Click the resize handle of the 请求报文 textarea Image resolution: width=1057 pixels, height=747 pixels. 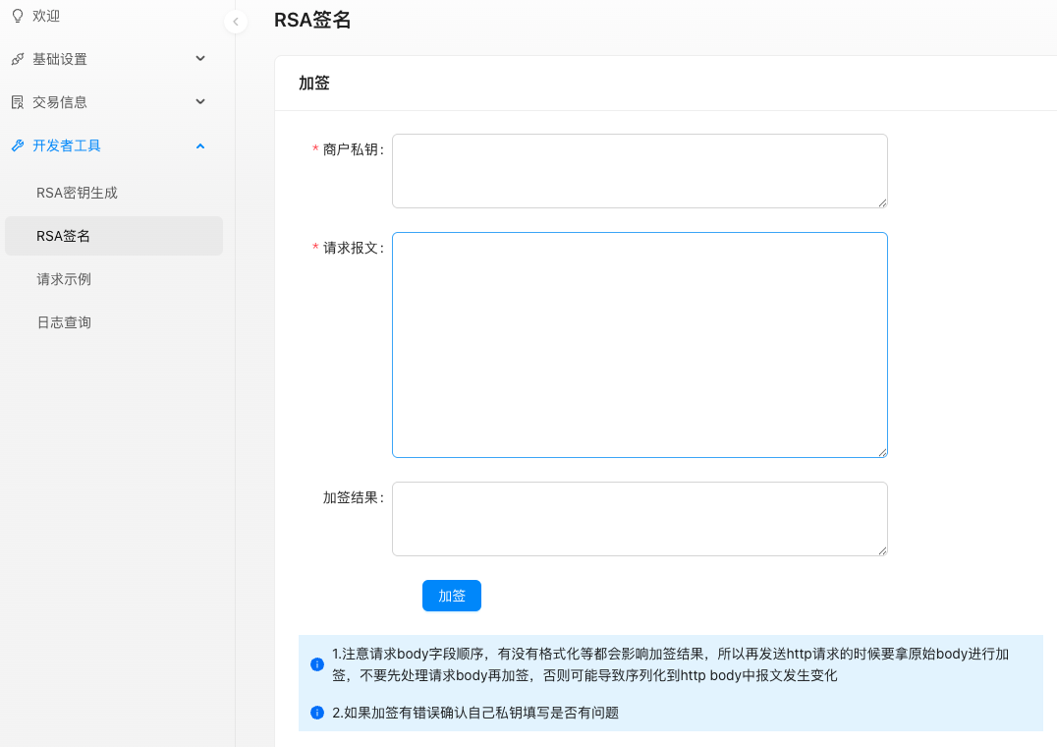point(882,452)
